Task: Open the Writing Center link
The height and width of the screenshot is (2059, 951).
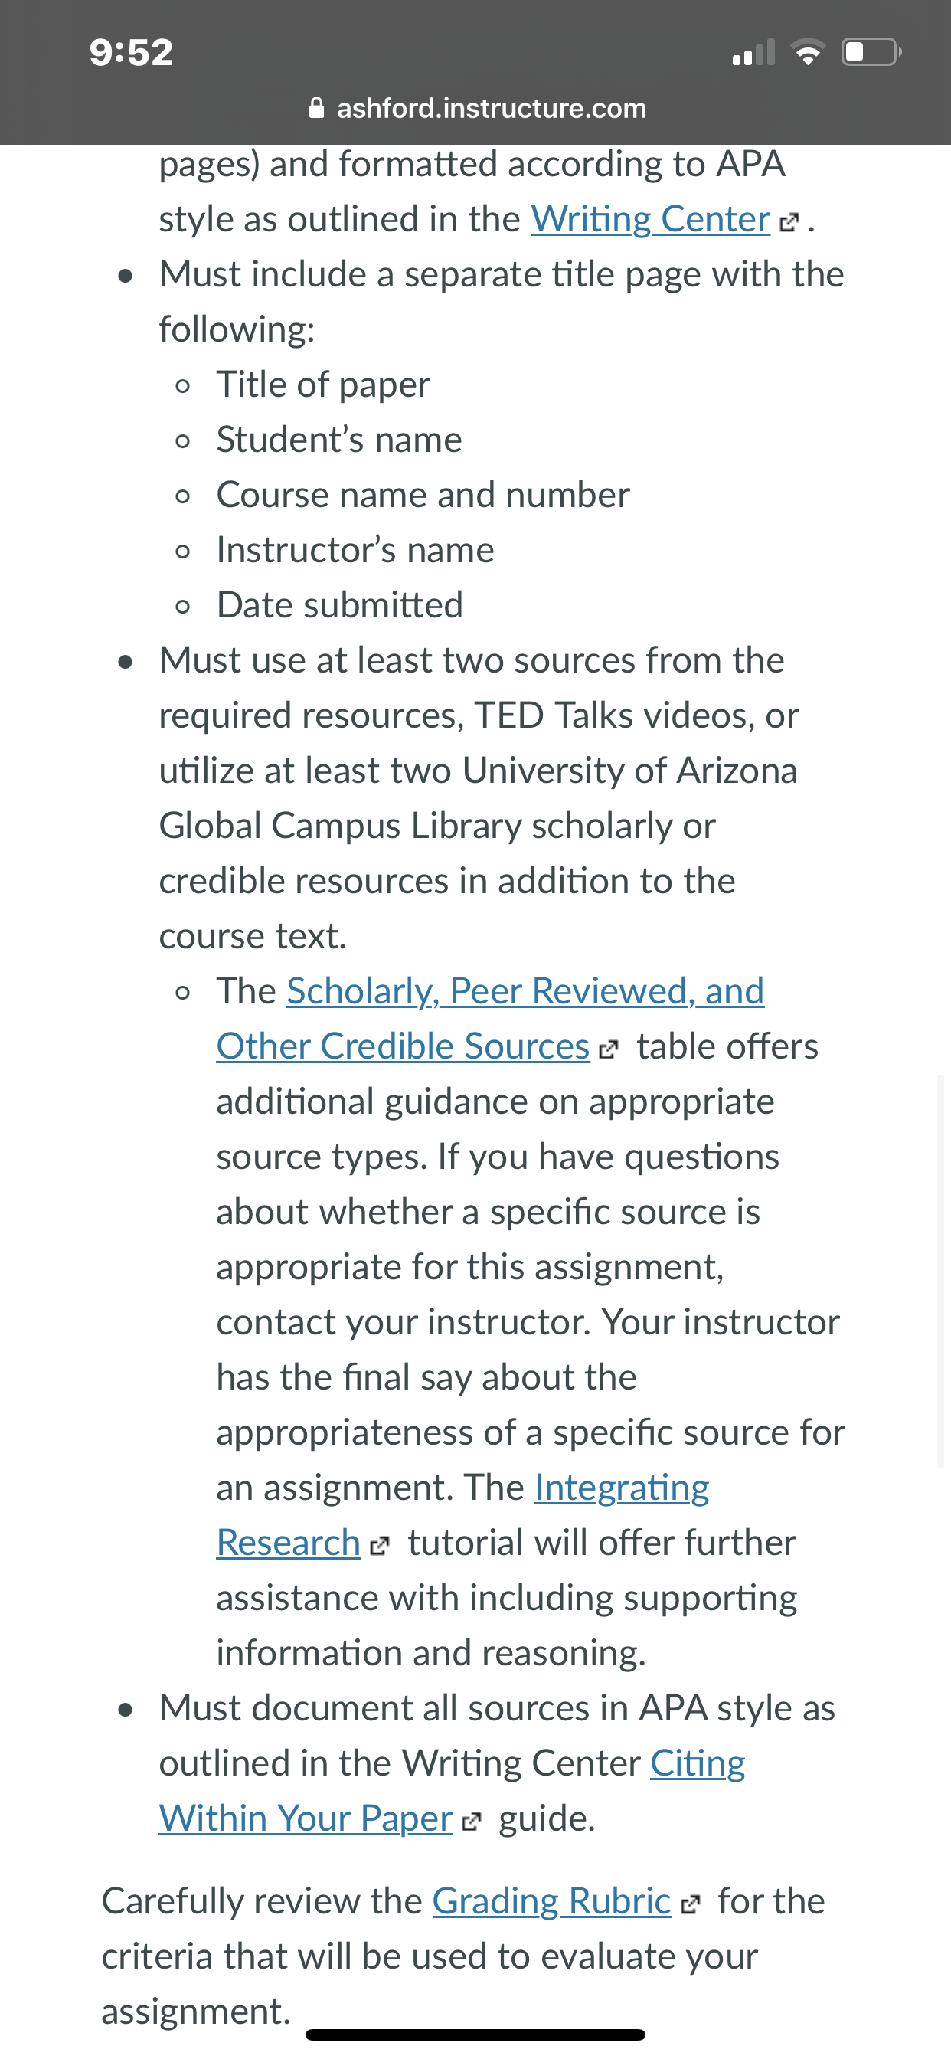Action: [651, 219]
